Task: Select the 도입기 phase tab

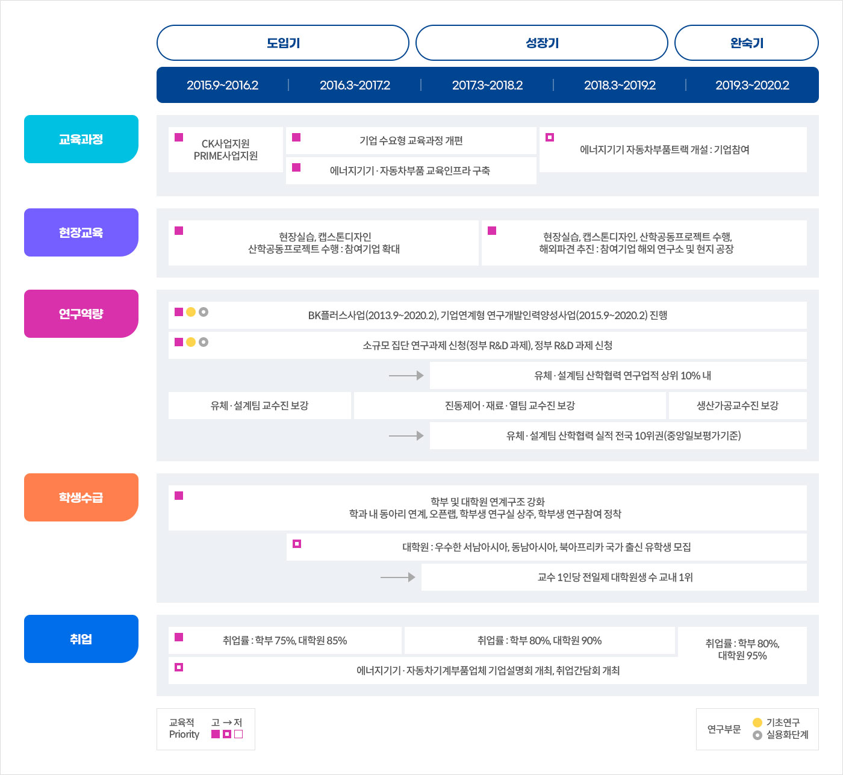Action: point(283,43)
